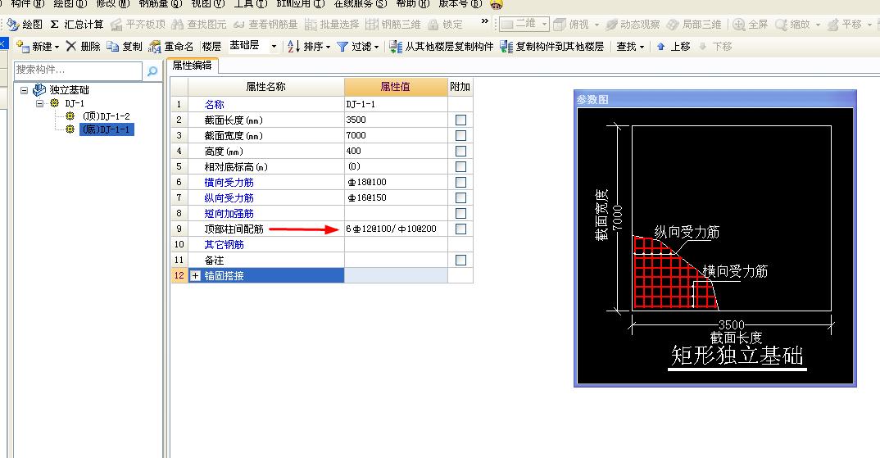
Task: Click 从其他楼层复制构件 icon
Action: (x=396, y=46)
